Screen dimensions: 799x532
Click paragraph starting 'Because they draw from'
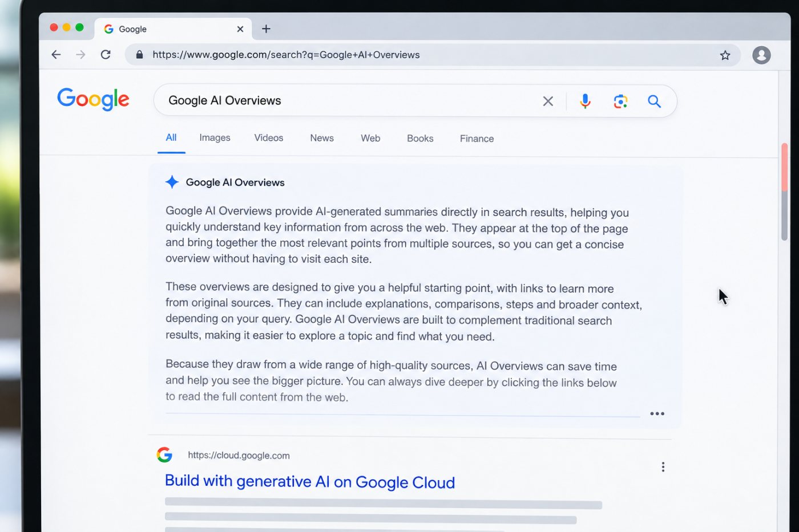pyautogui.click(x=391, y=381)
